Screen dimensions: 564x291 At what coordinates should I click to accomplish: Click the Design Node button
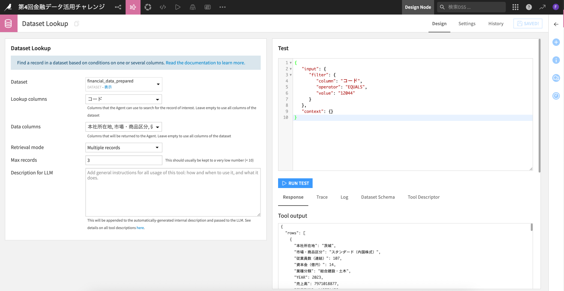(418, 7)
